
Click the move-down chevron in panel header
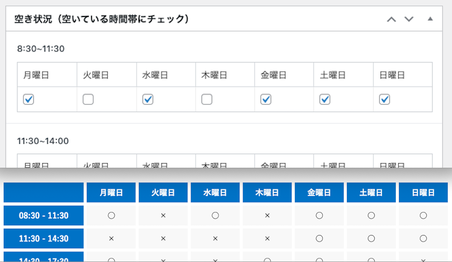click(409, 19)
